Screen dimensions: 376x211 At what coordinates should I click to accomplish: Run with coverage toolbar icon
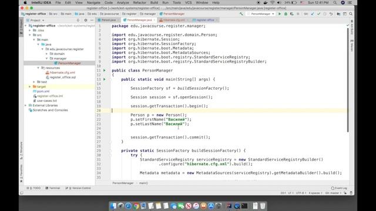click(291, 14)
